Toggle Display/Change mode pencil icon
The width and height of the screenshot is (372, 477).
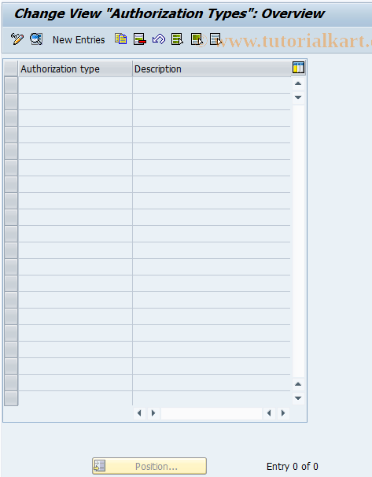[x=17, y=39]
